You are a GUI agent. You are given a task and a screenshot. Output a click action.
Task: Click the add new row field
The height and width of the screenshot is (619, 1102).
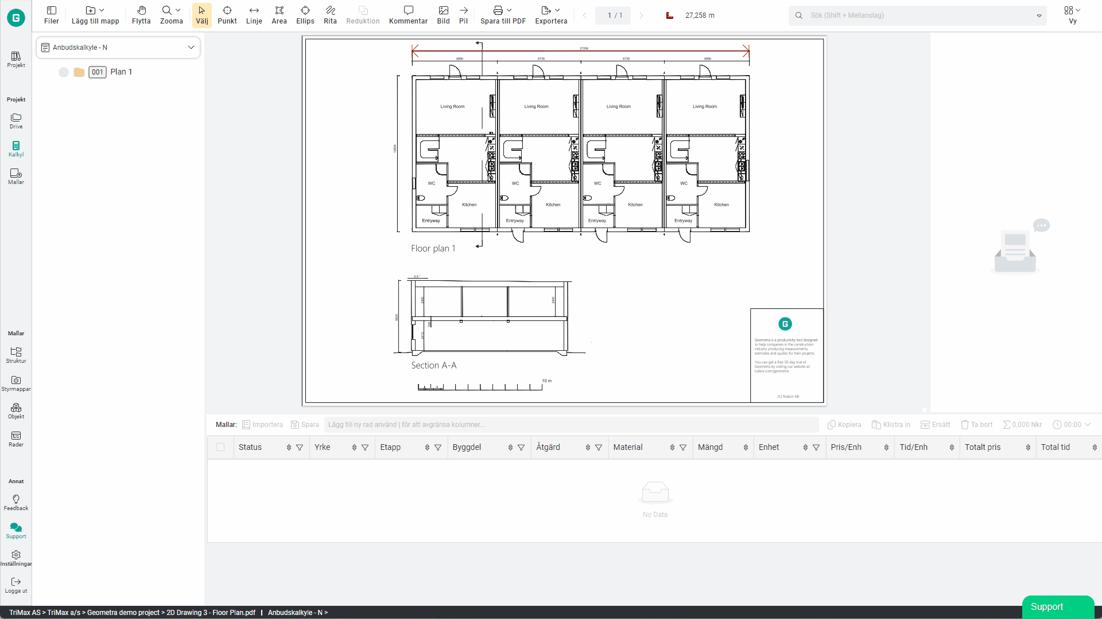pyautogui.click(x=571, y=425)
